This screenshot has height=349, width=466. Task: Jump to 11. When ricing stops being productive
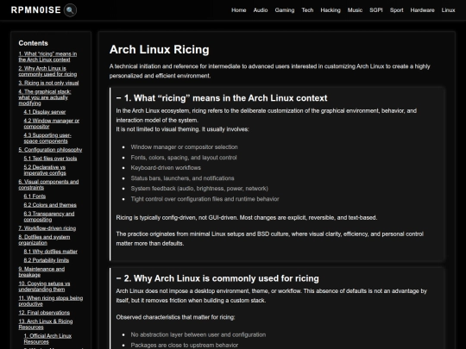(51, 301)
